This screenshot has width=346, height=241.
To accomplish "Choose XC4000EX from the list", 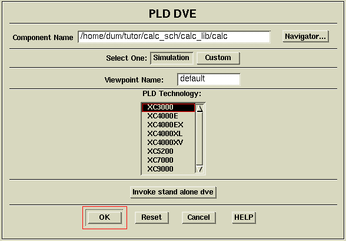I will (168, 125).
